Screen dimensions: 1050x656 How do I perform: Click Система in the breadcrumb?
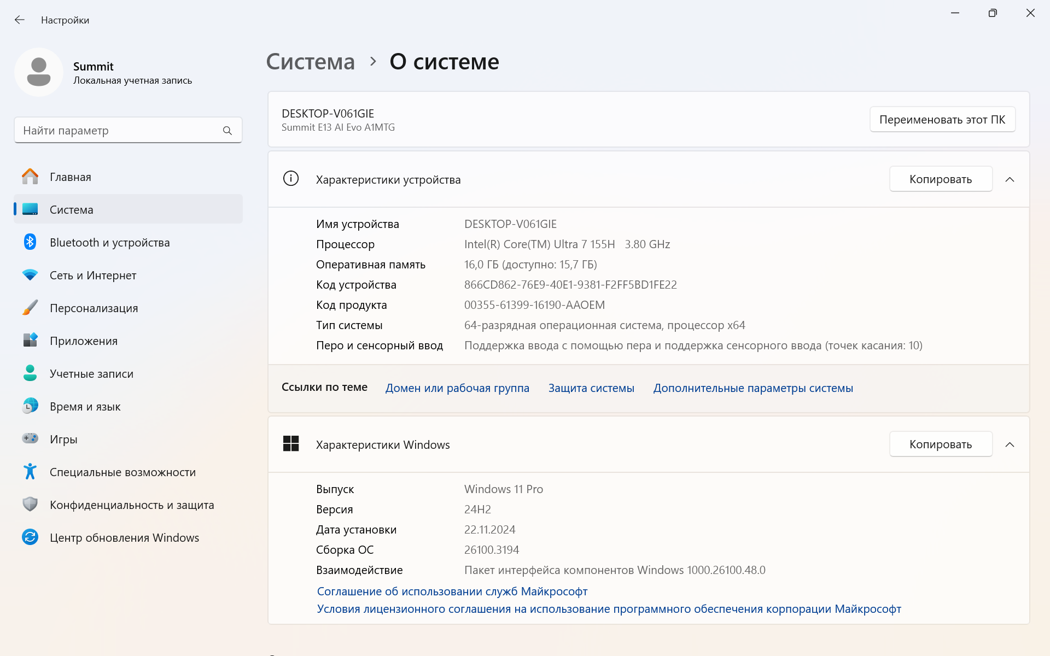coord(310,61)
